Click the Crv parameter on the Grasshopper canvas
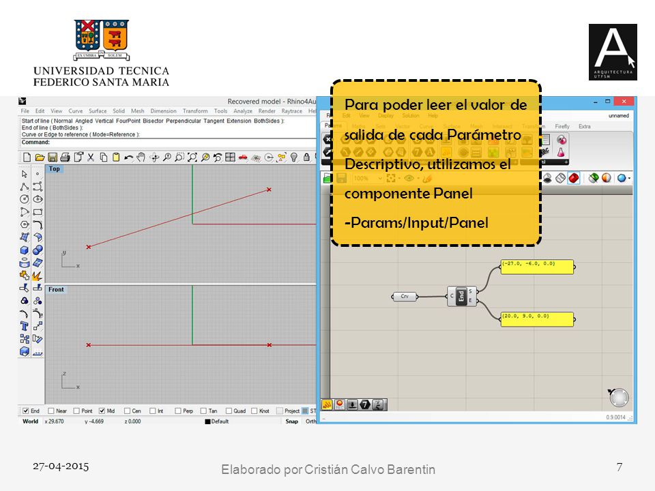655x491 pixels. [405, 297]
